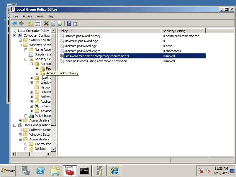Select the Network List tree item
This screenshot has height=177, width=236.
46,87
